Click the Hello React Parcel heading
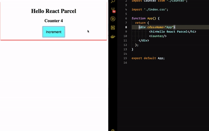This screenshot has width=209, height=131. click(54, 11)
